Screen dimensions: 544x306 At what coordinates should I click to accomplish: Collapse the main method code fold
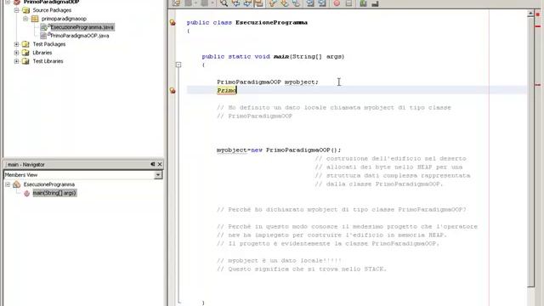(x=178, y=65)
